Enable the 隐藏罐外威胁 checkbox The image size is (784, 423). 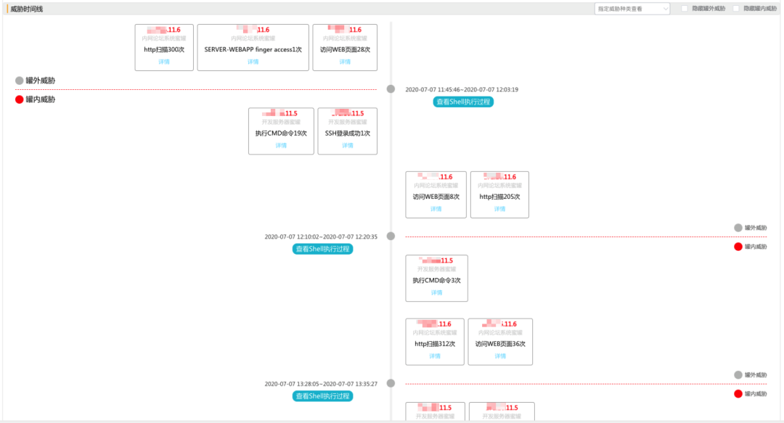[x=685, y=9]
